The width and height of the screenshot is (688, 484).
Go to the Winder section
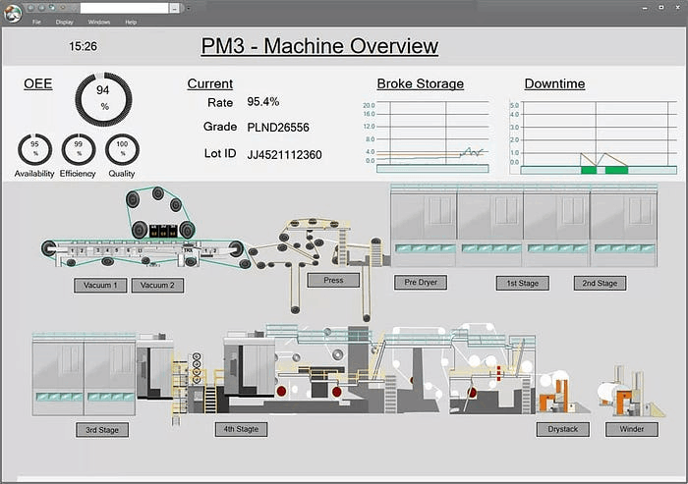[x=631, y=429]
